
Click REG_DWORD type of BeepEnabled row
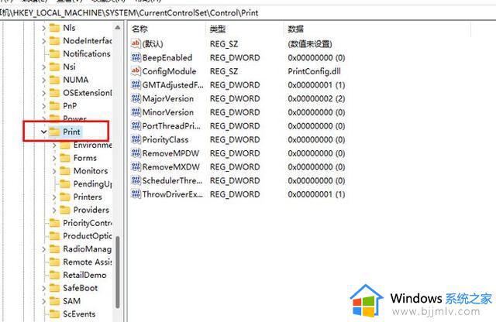point(235,57)
